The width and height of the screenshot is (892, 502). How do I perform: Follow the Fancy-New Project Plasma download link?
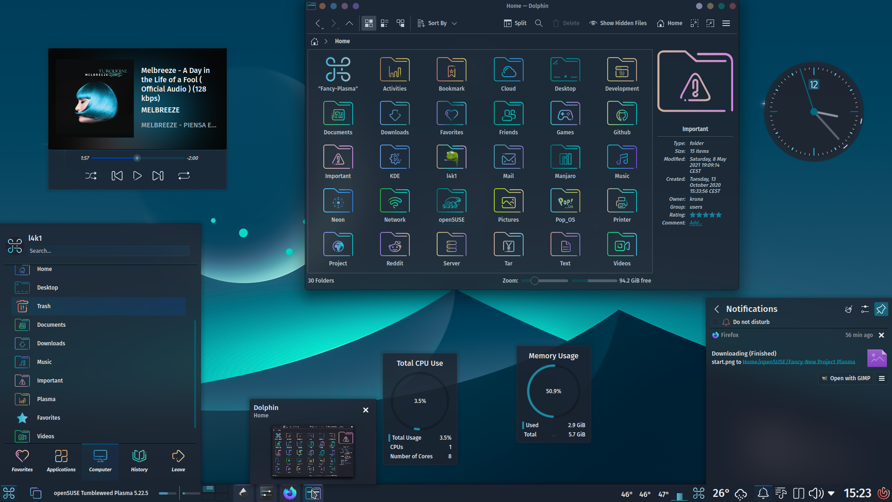coord(799,362)
